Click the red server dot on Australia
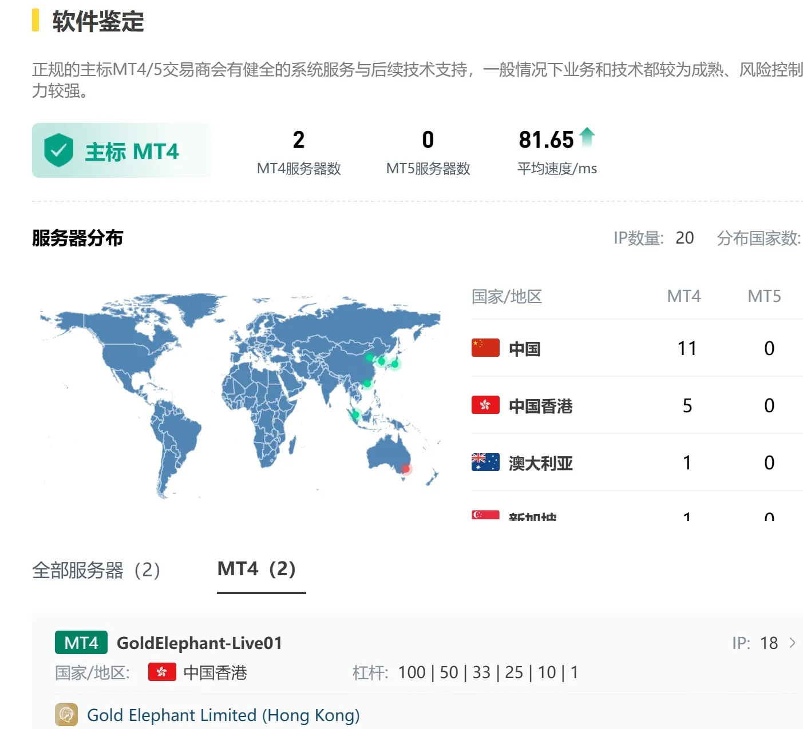Viewport: 803px width, 729px height. (x=406, y=469)
